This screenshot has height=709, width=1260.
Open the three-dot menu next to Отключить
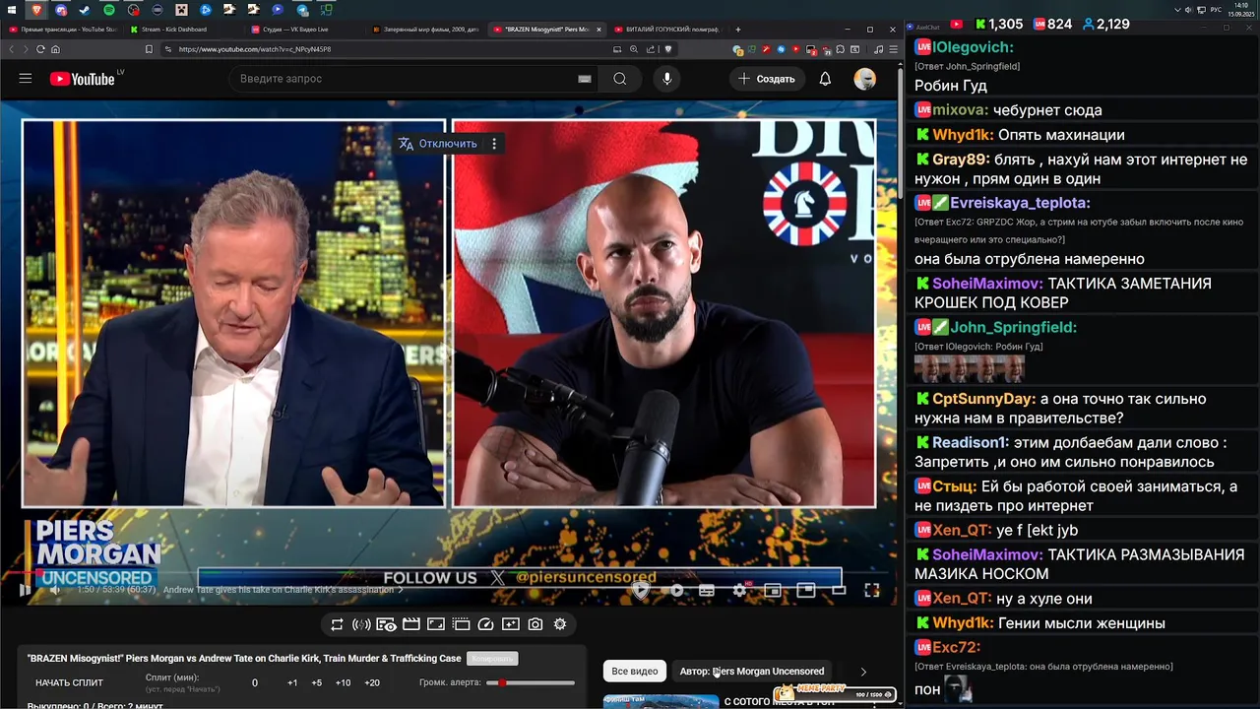pos(494,144)
